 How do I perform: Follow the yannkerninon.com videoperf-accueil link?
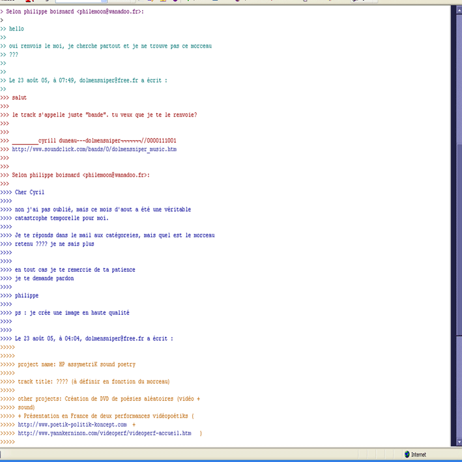105,433
